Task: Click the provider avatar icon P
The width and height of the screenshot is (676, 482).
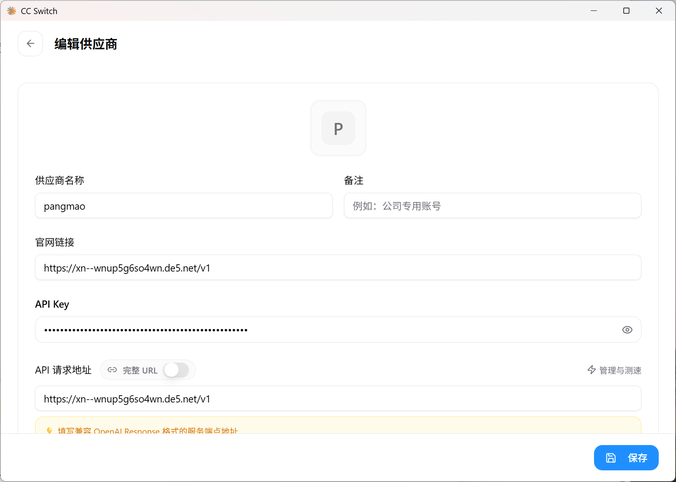Action: tap(338, 128)
